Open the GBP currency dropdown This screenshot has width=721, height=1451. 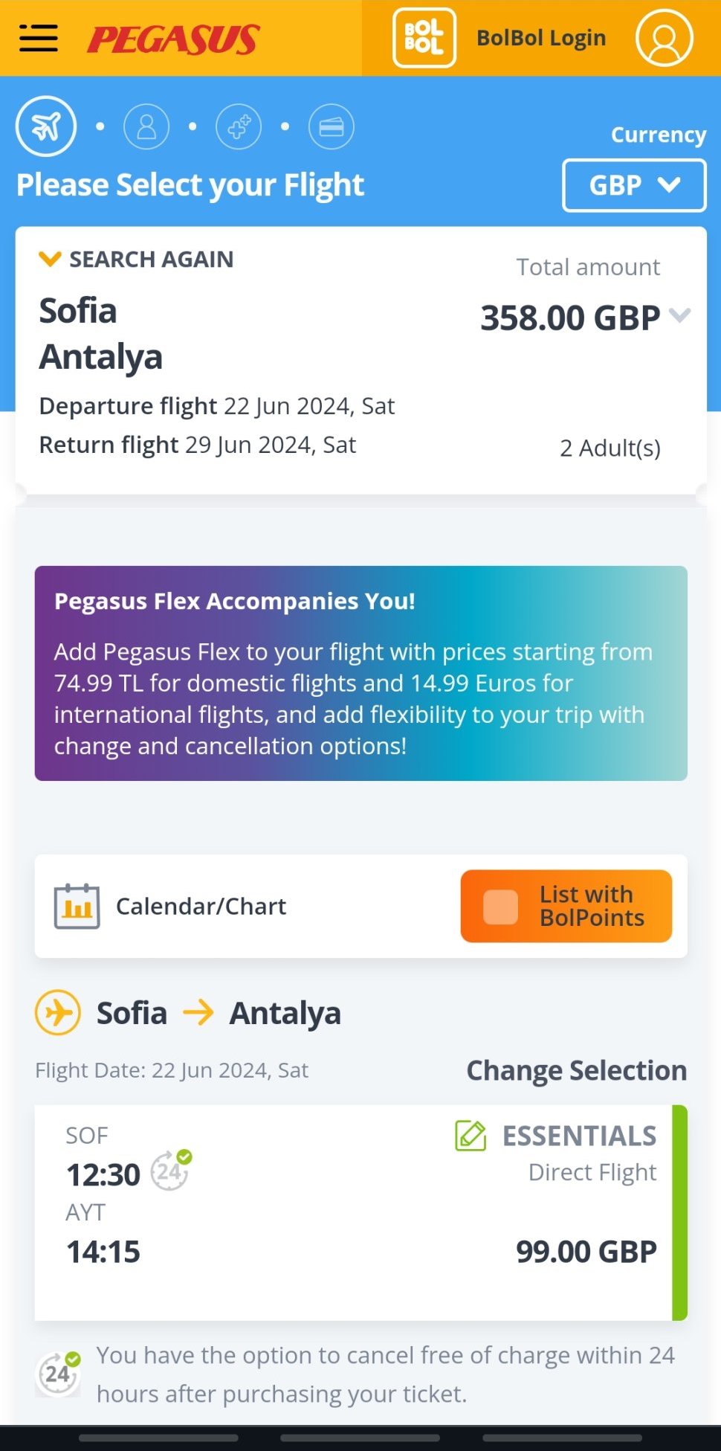[x=633, y=185]
